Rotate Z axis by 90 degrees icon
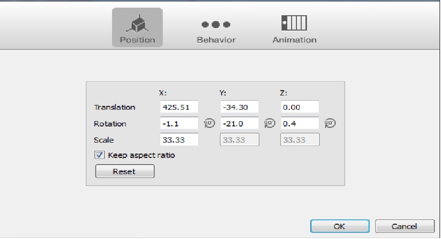Viewport: 441px width, 239px height. click(x=330, y=124)
